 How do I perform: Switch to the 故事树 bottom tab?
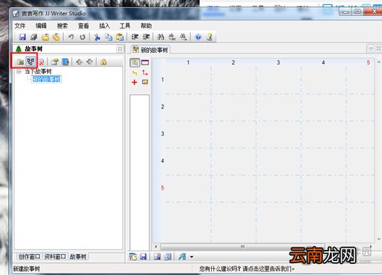point(78,256)
